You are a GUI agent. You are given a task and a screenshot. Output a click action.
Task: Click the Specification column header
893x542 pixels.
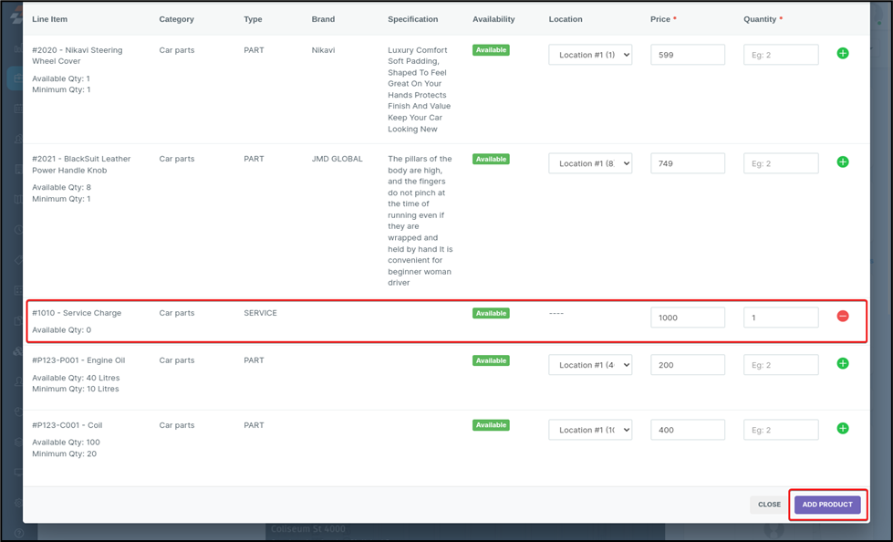(x=413, y=19)
